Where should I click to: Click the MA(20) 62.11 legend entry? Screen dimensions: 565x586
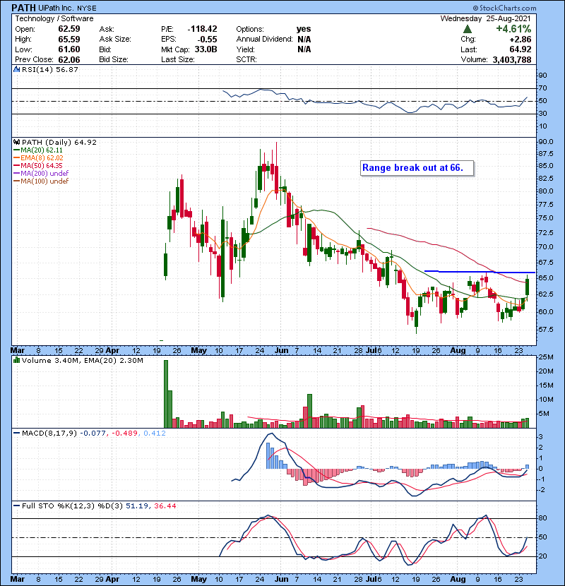coord(38,150)
